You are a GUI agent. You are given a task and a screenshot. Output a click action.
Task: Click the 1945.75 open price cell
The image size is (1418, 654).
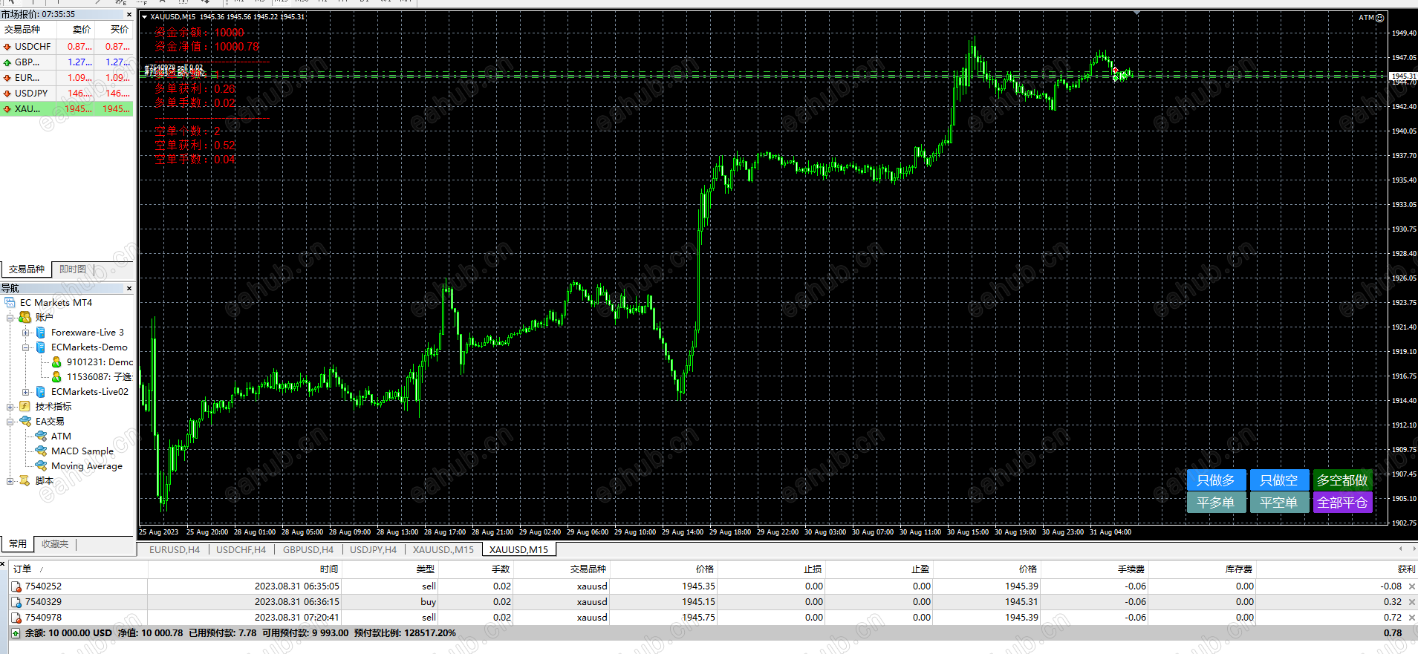[698, 618]
